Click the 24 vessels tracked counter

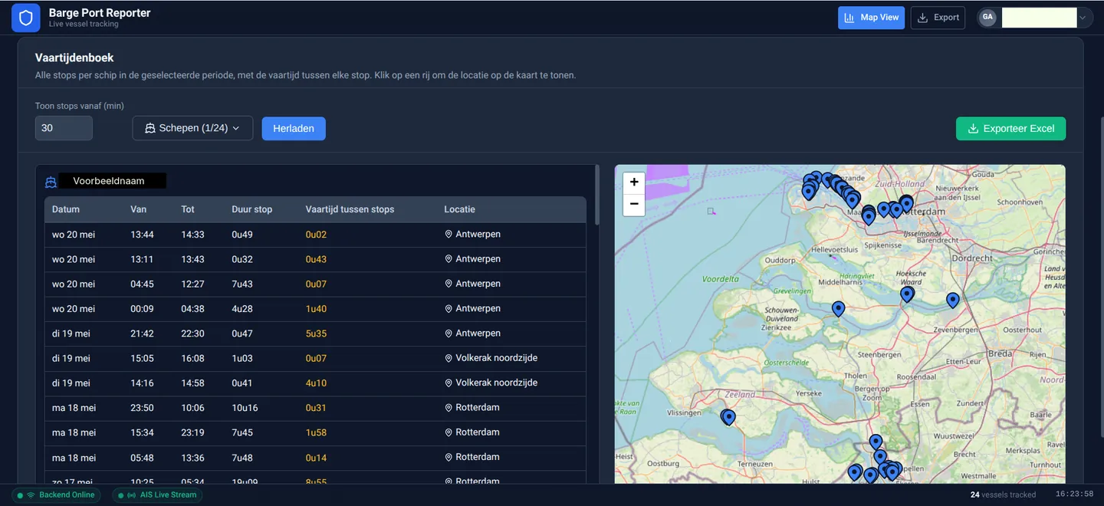click(x=1003, y=495)
